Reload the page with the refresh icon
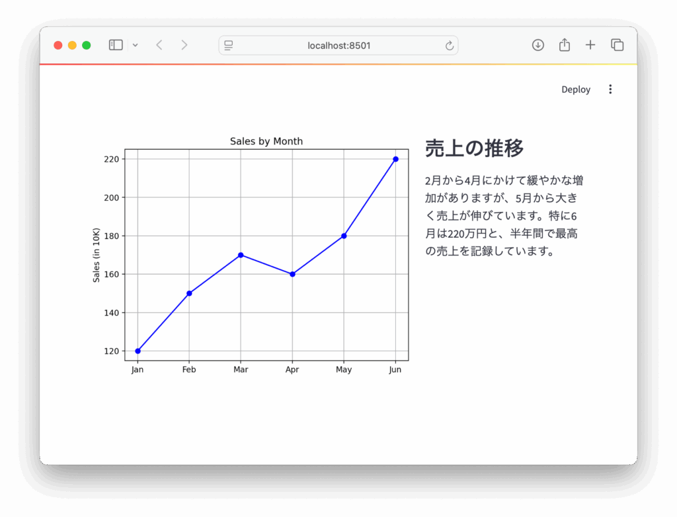 point(450,46)
